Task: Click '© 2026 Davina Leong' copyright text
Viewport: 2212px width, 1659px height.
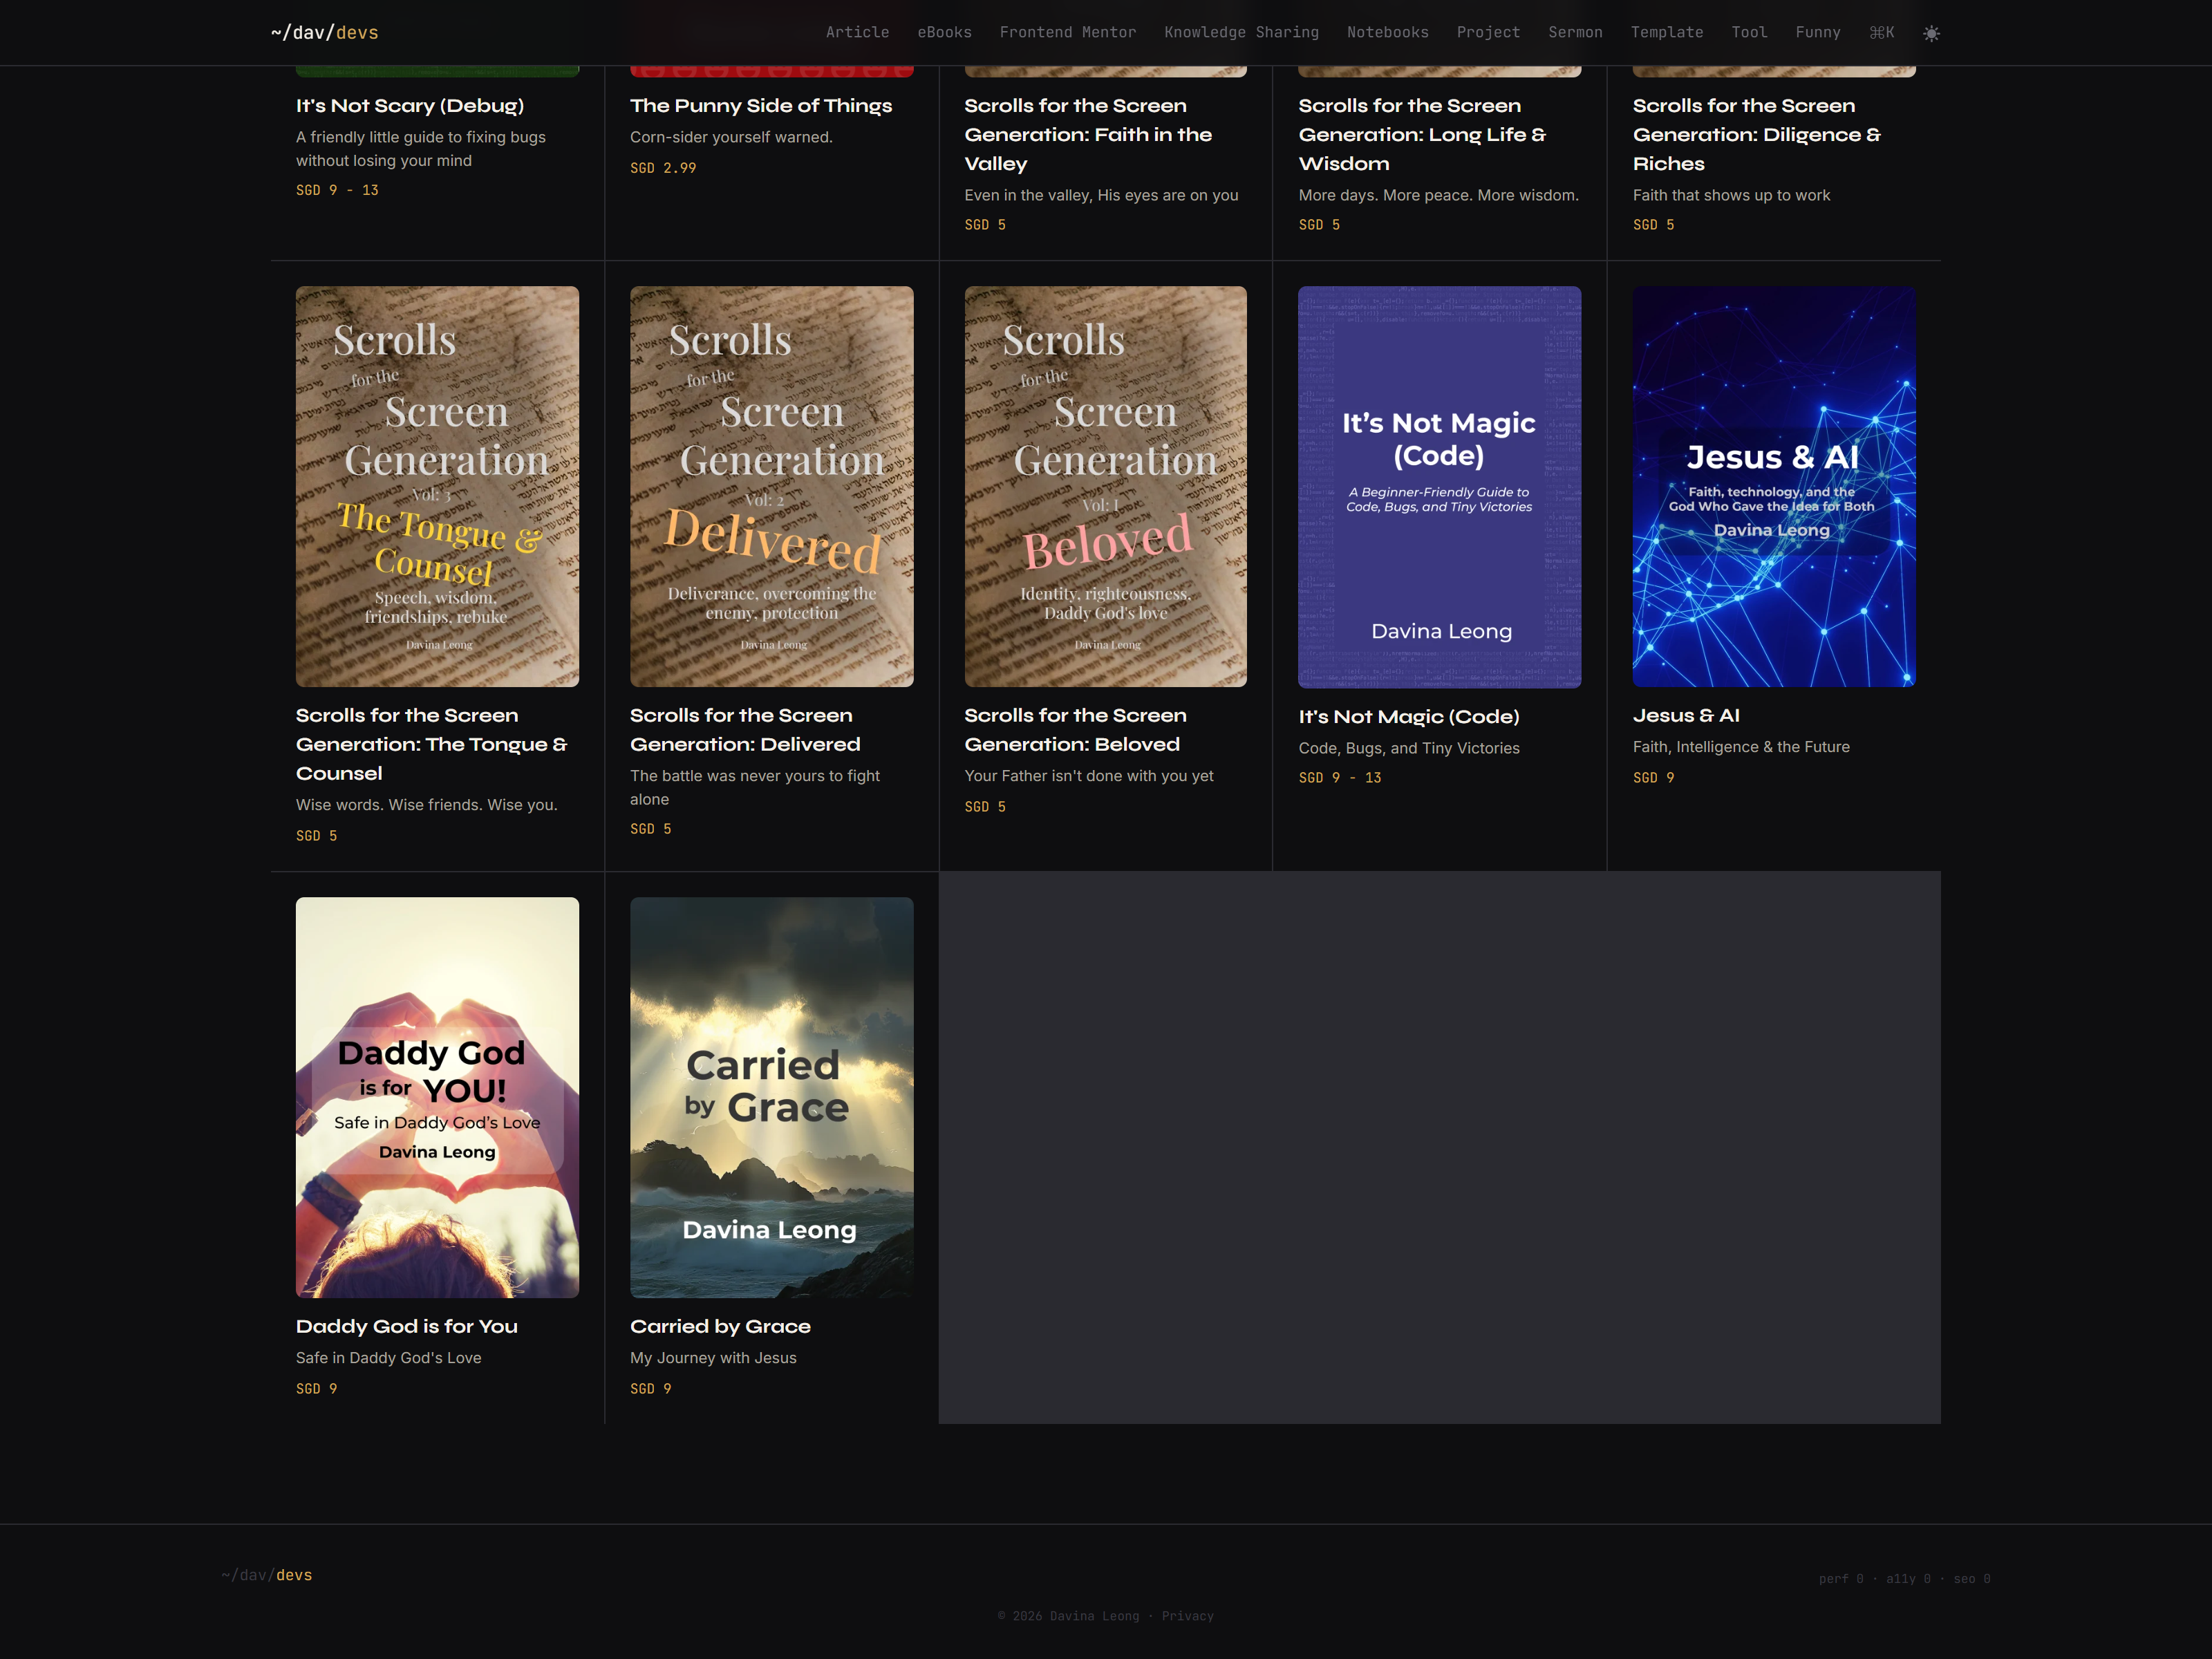Action: coord(1068,1616)
